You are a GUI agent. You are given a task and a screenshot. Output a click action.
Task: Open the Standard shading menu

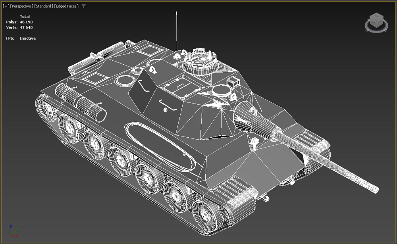click(44, 6)
